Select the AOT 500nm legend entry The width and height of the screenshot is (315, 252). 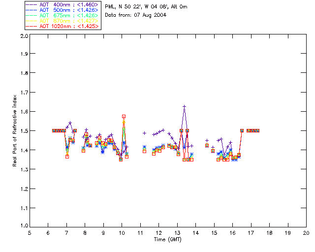[x=62, y=10]
